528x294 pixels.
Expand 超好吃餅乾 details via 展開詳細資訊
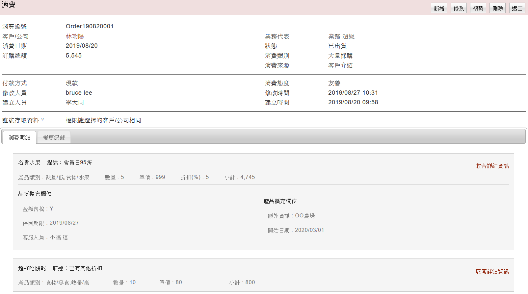click(492, 272)
